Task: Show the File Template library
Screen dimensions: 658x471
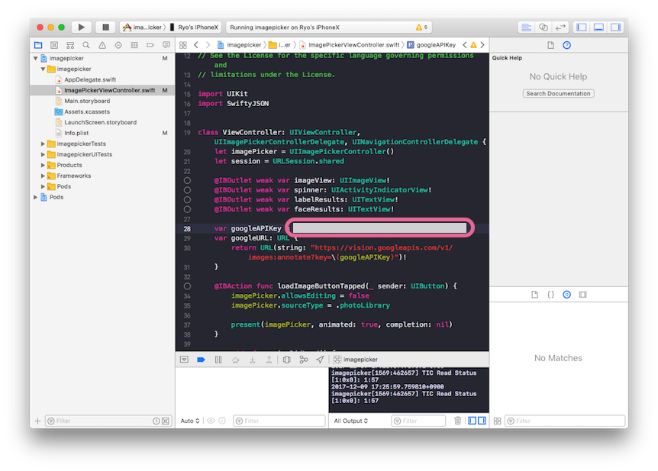Action: [534, 295]
